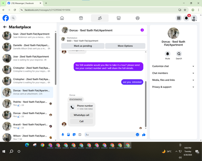Choose a sticker icon

tap(74, 134)
